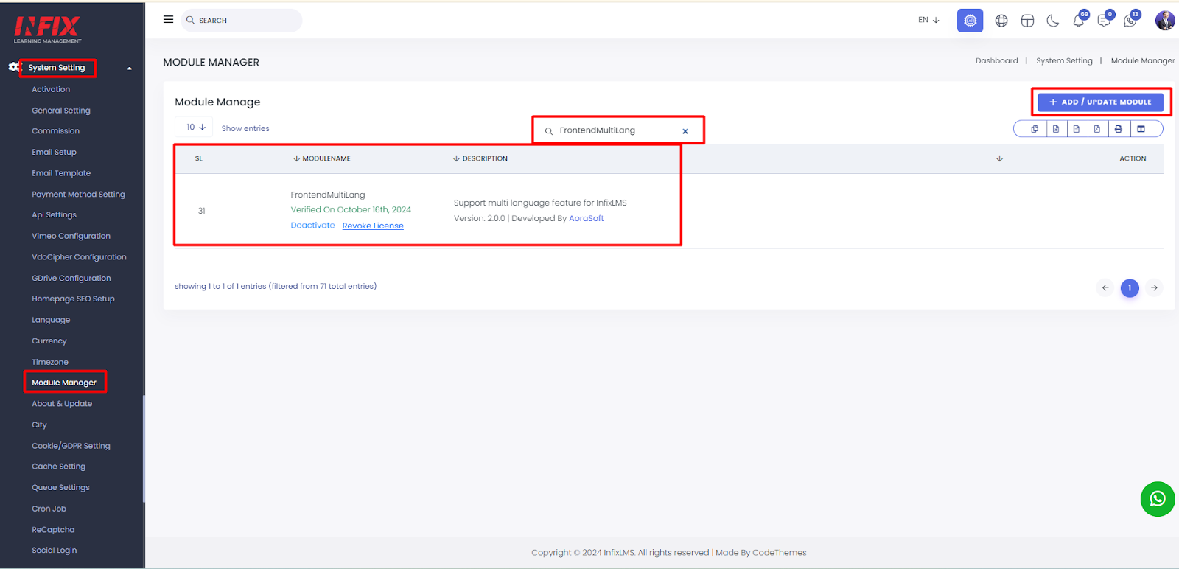Viewport: 1179px width, 569px height.
Task: Click the floating green WhatsApp button
Action: tap(1158, 499)
